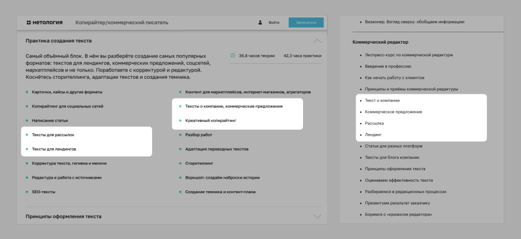Image resolution: width=521 pixels, height=239 pixels.
Task: Click SEO-тексты list item
Action: click(x=43, y=192)
